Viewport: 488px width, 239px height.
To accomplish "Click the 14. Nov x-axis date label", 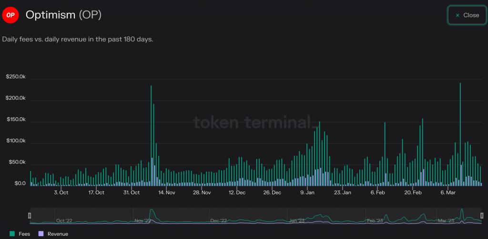I will click(167, 192).
